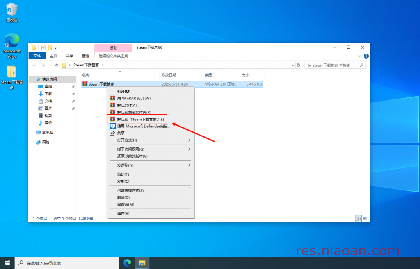
Task: Click the pink 提取 contextual tab
Action: tap(113, 48)
